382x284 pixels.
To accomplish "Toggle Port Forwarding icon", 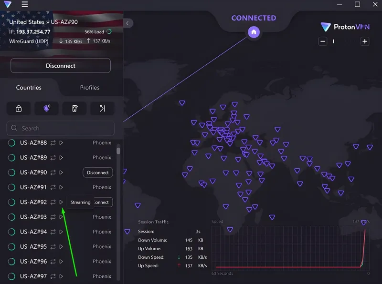I will point(102,109).
